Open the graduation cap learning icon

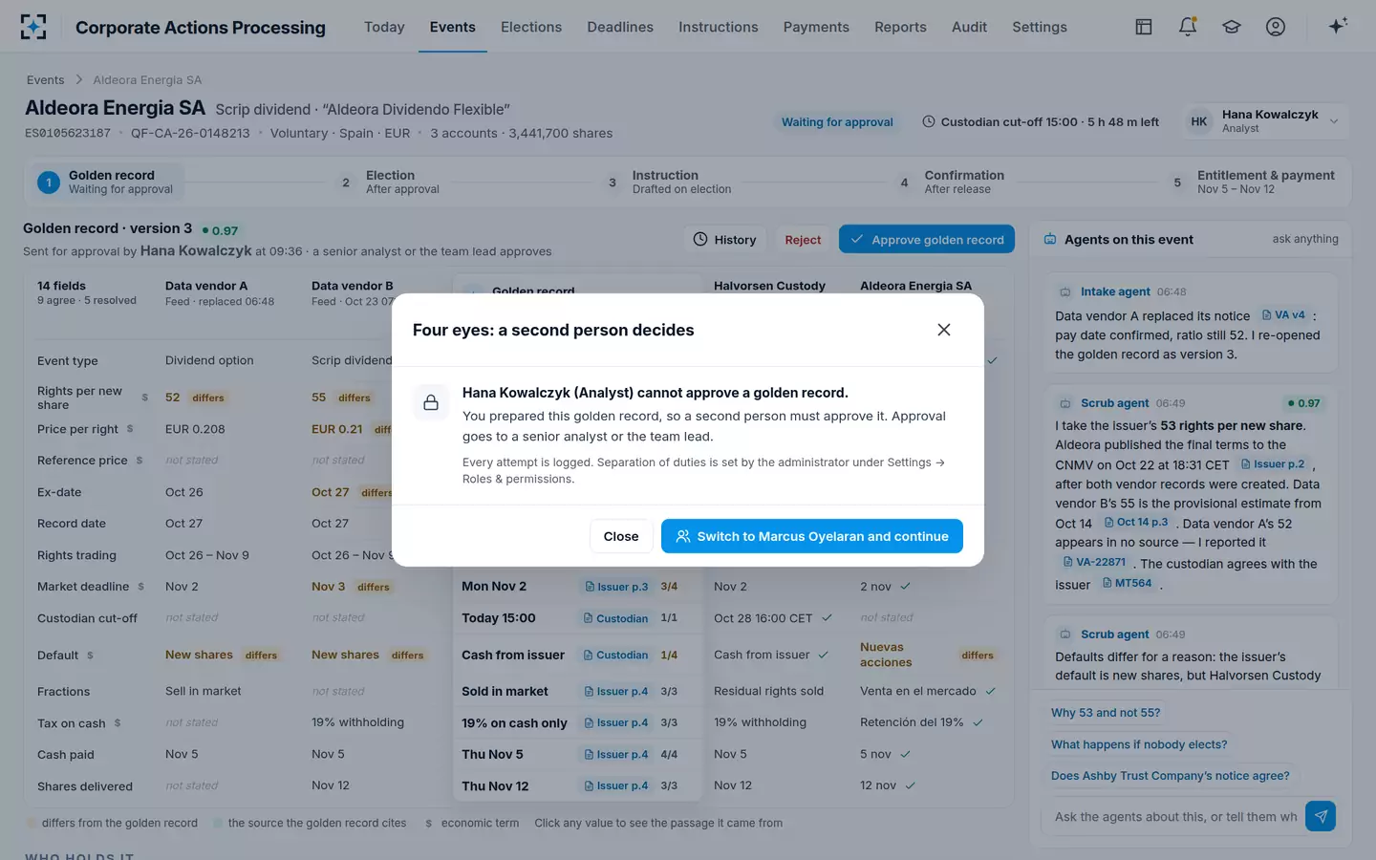1232,27
